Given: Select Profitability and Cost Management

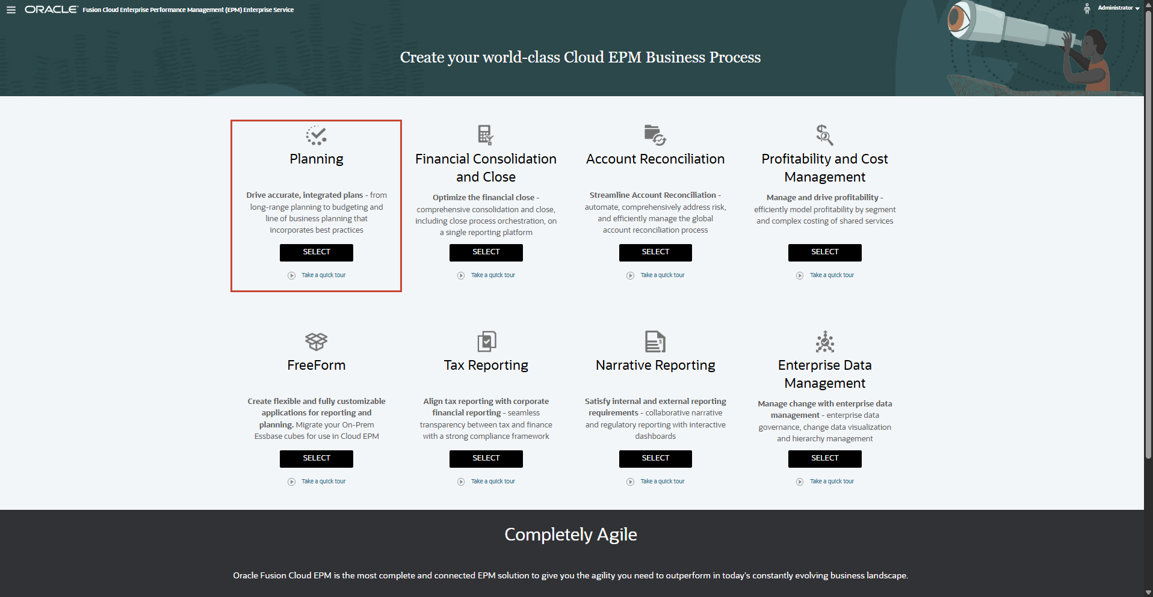Looking at the screenshot, I should click(825, 253).
